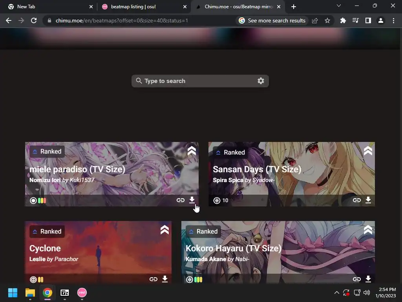This screenshot has height=302, width=402.
Task: Download the Sansan Days beatmap
Action: coord(368,200)
